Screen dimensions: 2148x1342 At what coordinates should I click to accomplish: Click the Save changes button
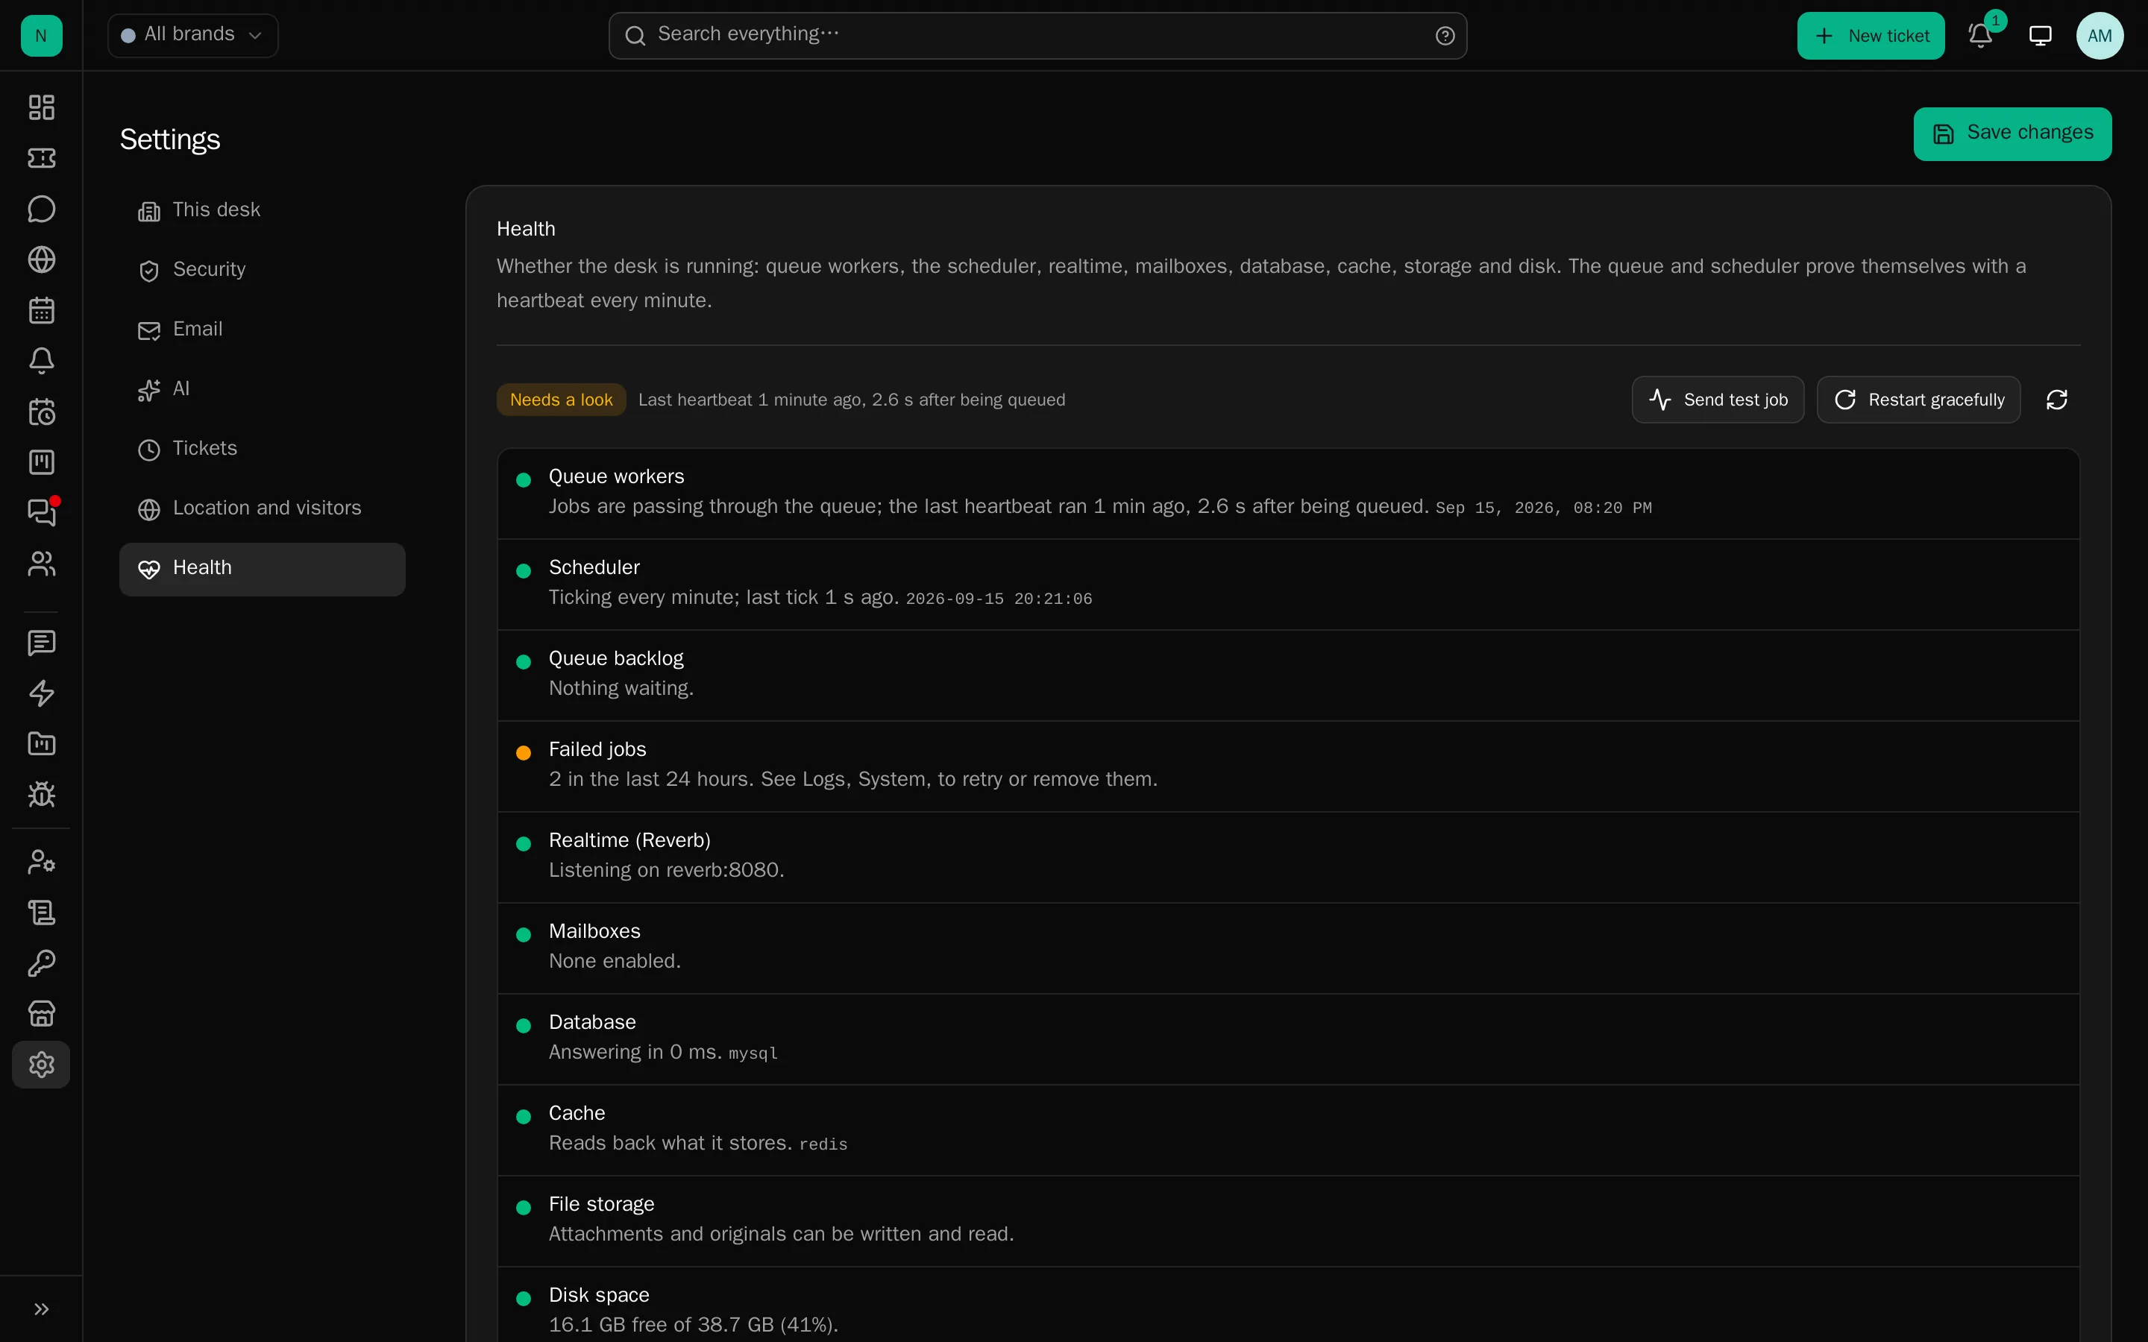coord(2012,134)
